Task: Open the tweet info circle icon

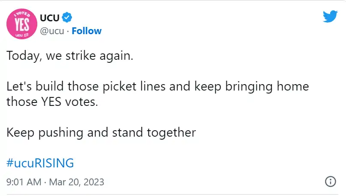Action: pos(330,181)
